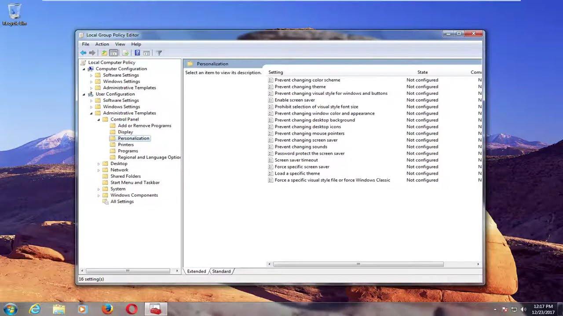The width and height of the screenshot is (563, 316).
Task: Collapse the Computer Configuration node
Action: [x=84, y=69]
